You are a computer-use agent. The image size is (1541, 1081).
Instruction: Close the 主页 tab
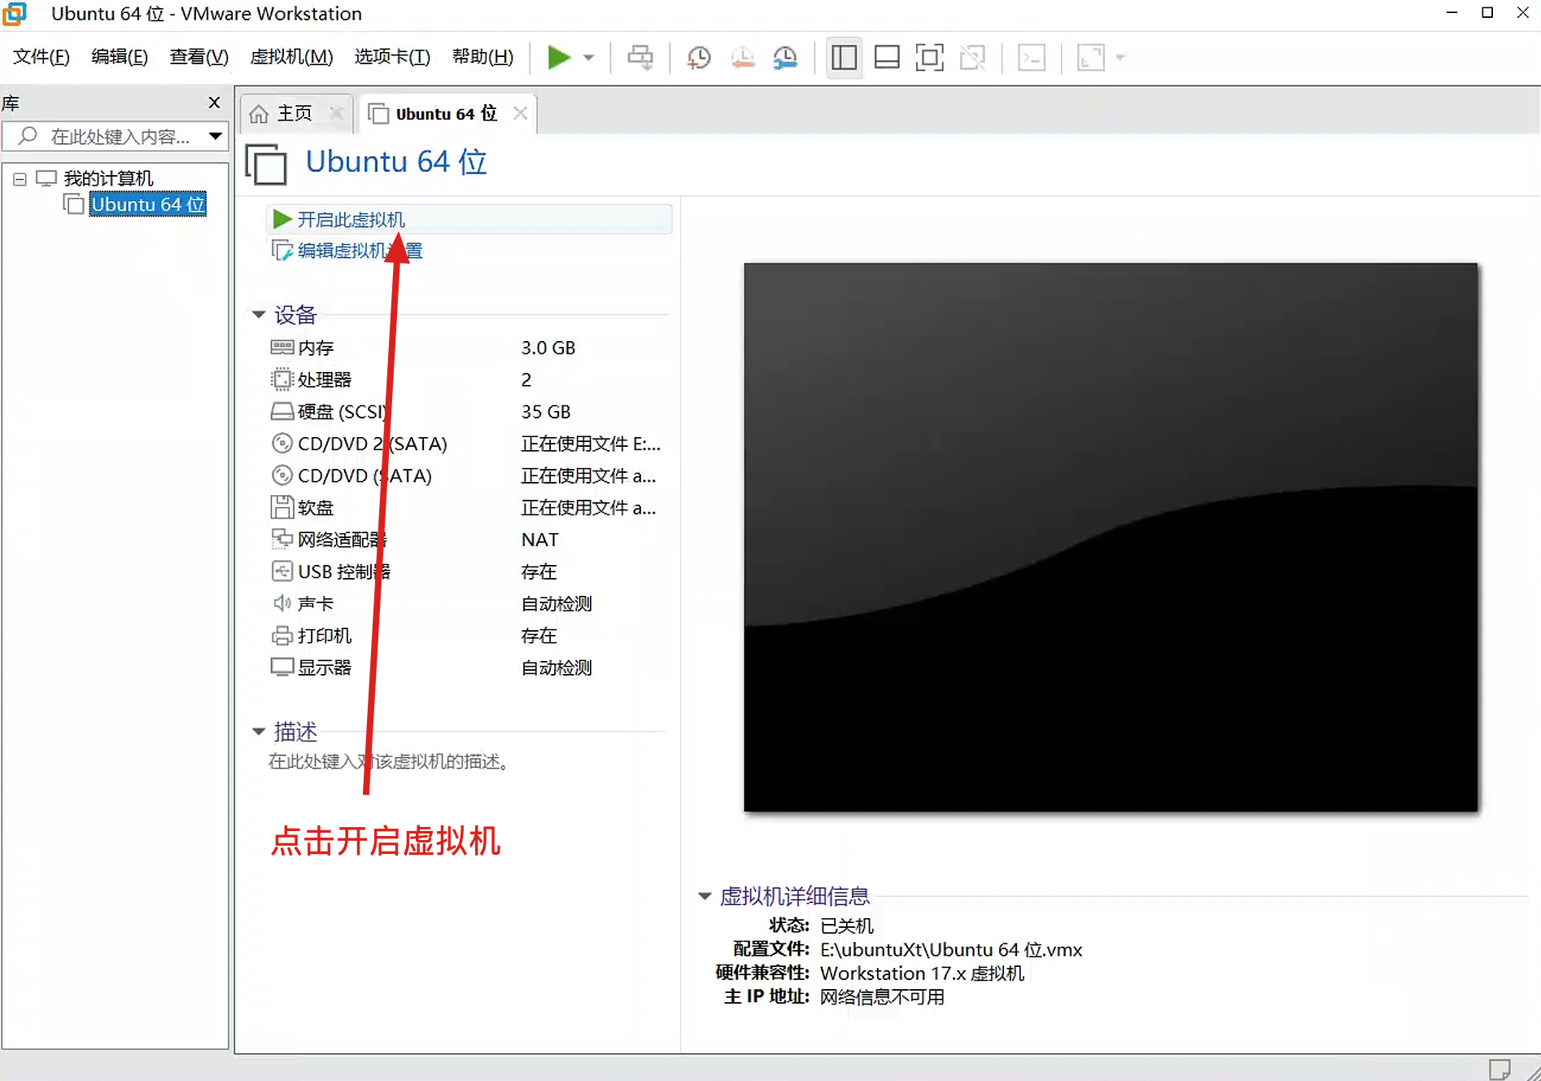(336, 113)
